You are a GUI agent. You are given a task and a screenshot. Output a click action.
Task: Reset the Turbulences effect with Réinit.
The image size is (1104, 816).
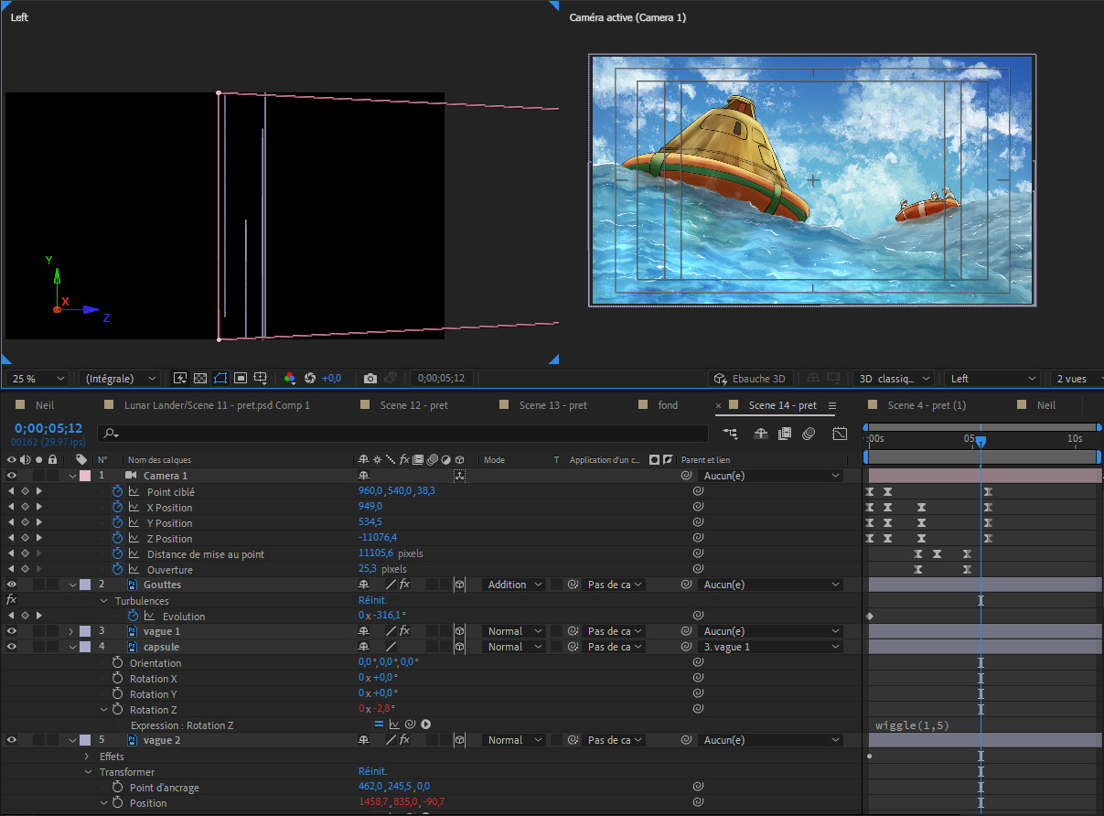(x=372, y=600)
